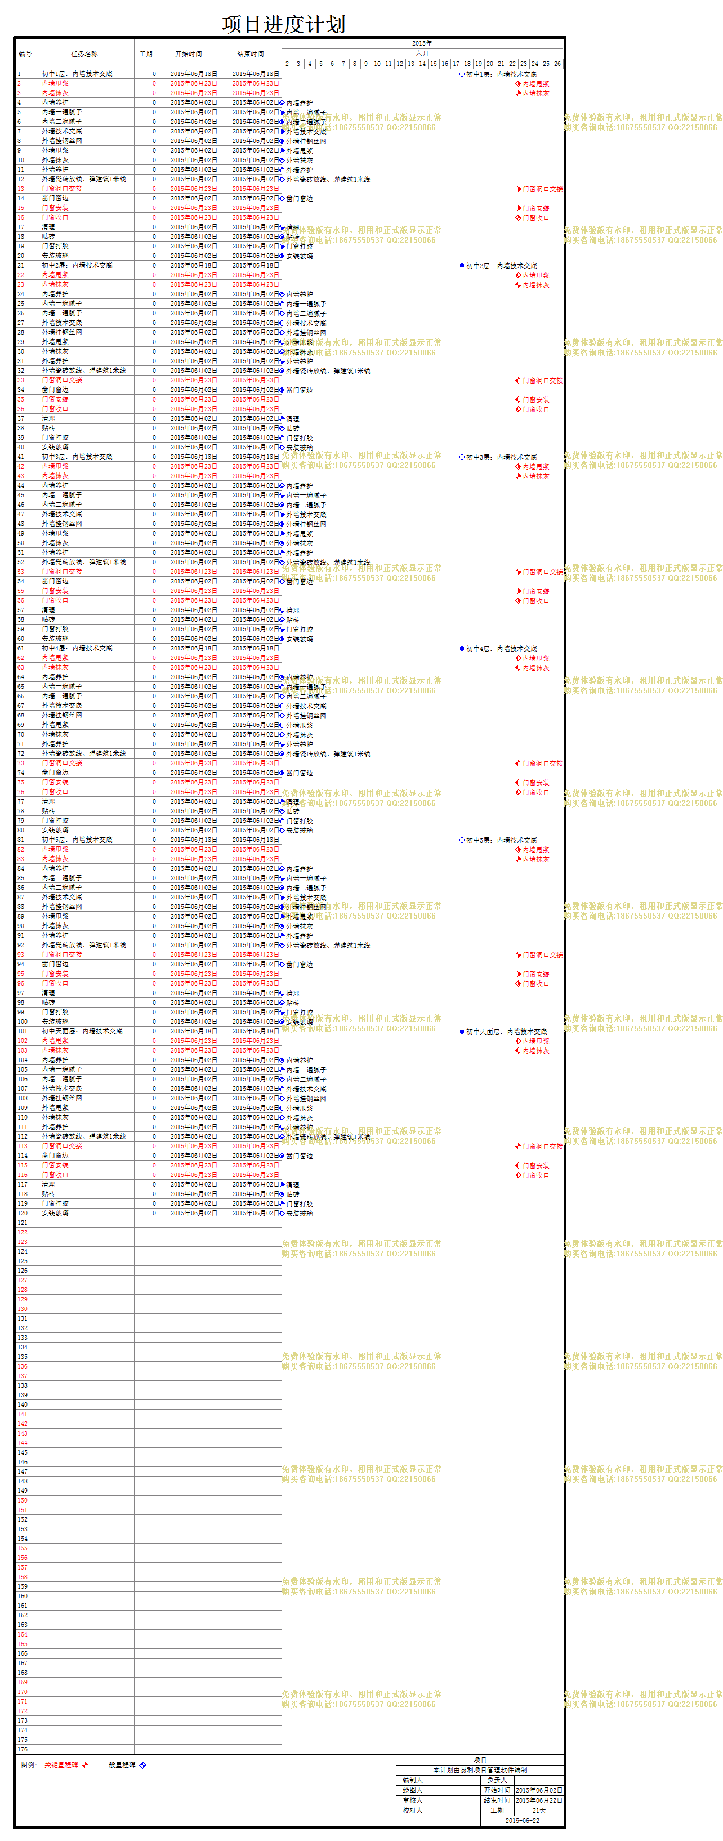Click day 2 in the timeline header
The image size is (723, 1841).
[x=287, y=64]
